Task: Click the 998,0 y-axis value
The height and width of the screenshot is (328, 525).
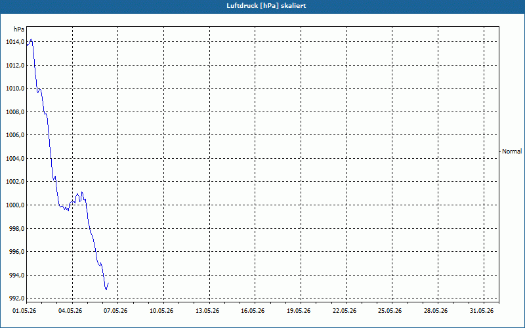Action: 16,228
